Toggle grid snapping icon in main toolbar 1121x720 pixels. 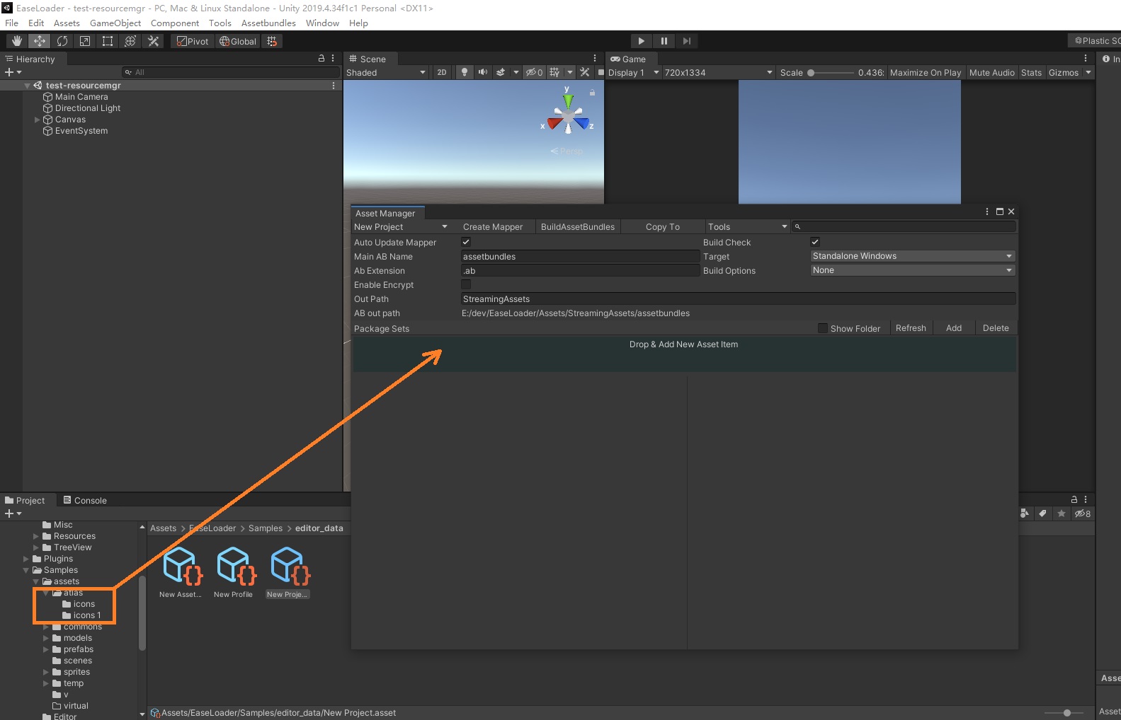[x=272, y=41]
